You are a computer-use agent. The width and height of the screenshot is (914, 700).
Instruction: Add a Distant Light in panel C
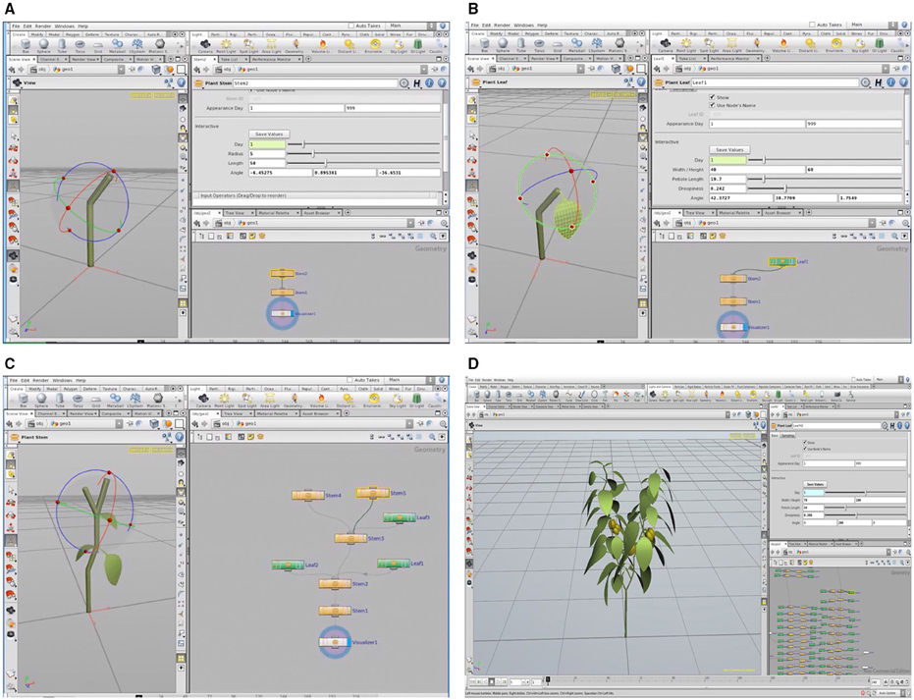pos(348,400)
